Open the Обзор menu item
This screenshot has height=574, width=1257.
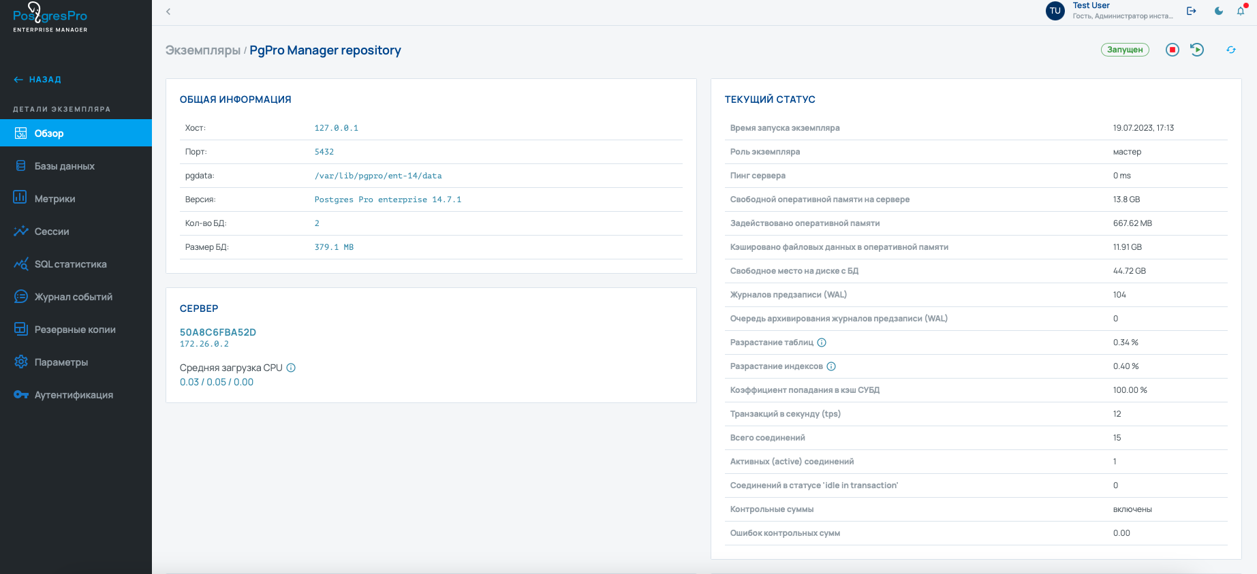point(76,133)
